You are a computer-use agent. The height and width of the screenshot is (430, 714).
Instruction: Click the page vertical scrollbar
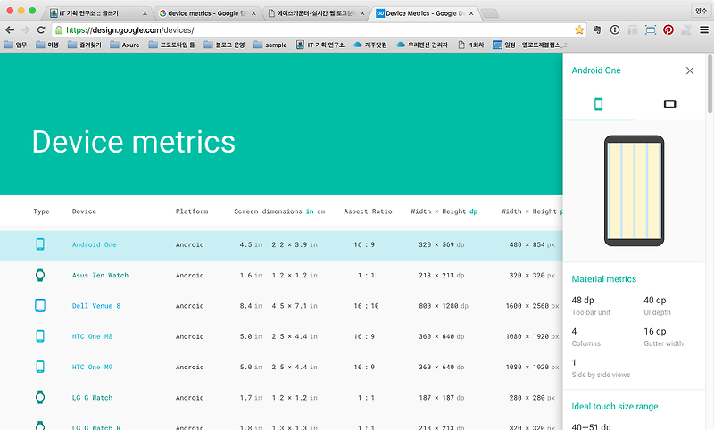point(710,84)
